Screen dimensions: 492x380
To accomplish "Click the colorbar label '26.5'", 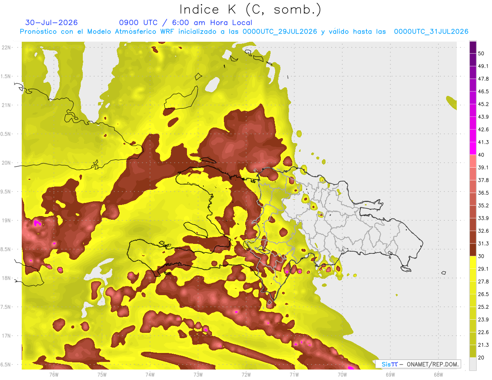I will (483, 294).
